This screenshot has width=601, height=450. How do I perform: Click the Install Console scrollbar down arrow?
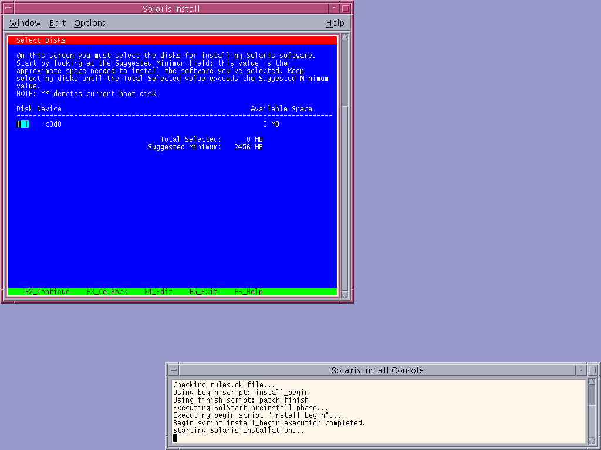[x=592, y=441]
